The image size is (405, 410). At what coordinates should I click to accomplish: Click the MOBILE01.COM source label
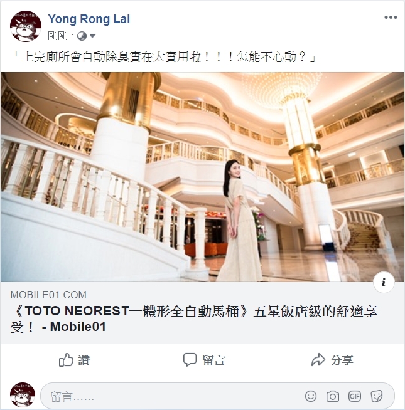tap(48, 295)
